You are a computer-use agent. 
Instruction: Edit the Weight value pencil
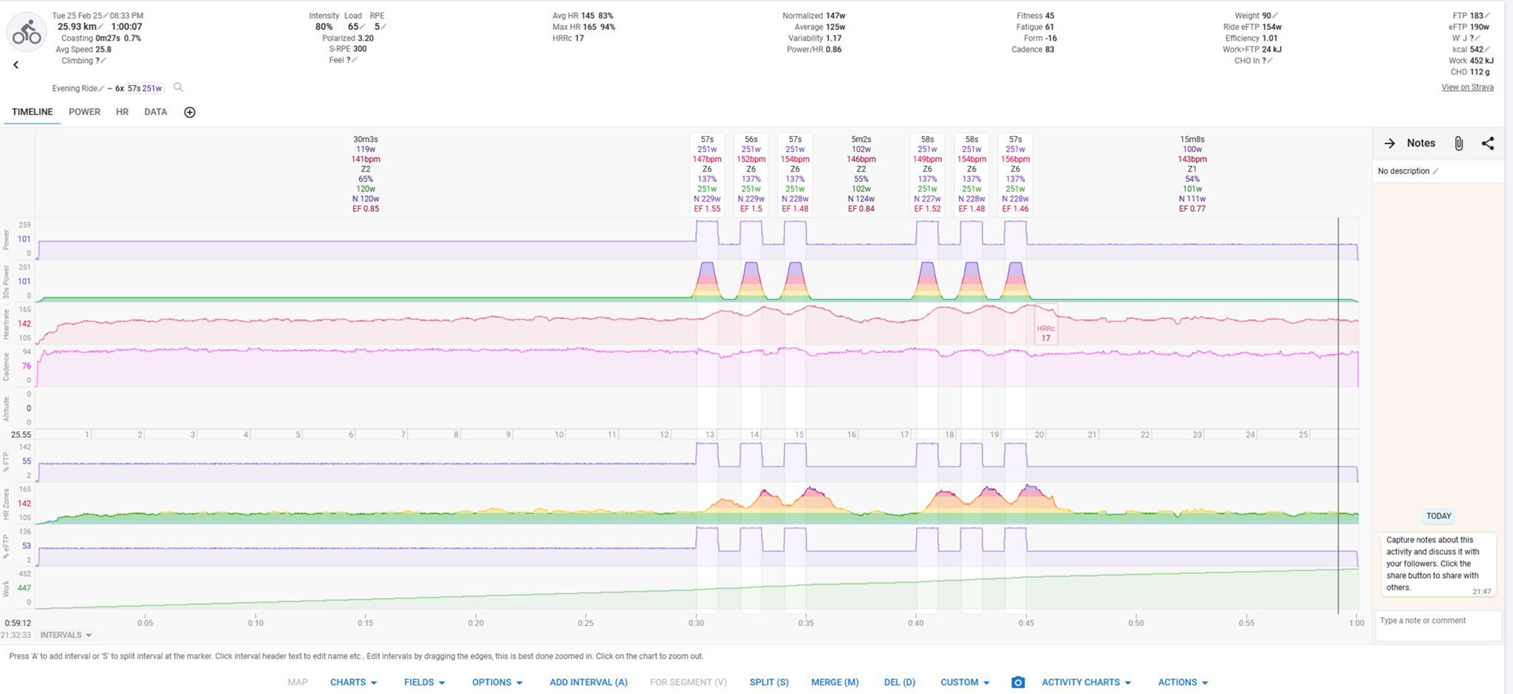pyautogui.click(x=1275, y=16)
